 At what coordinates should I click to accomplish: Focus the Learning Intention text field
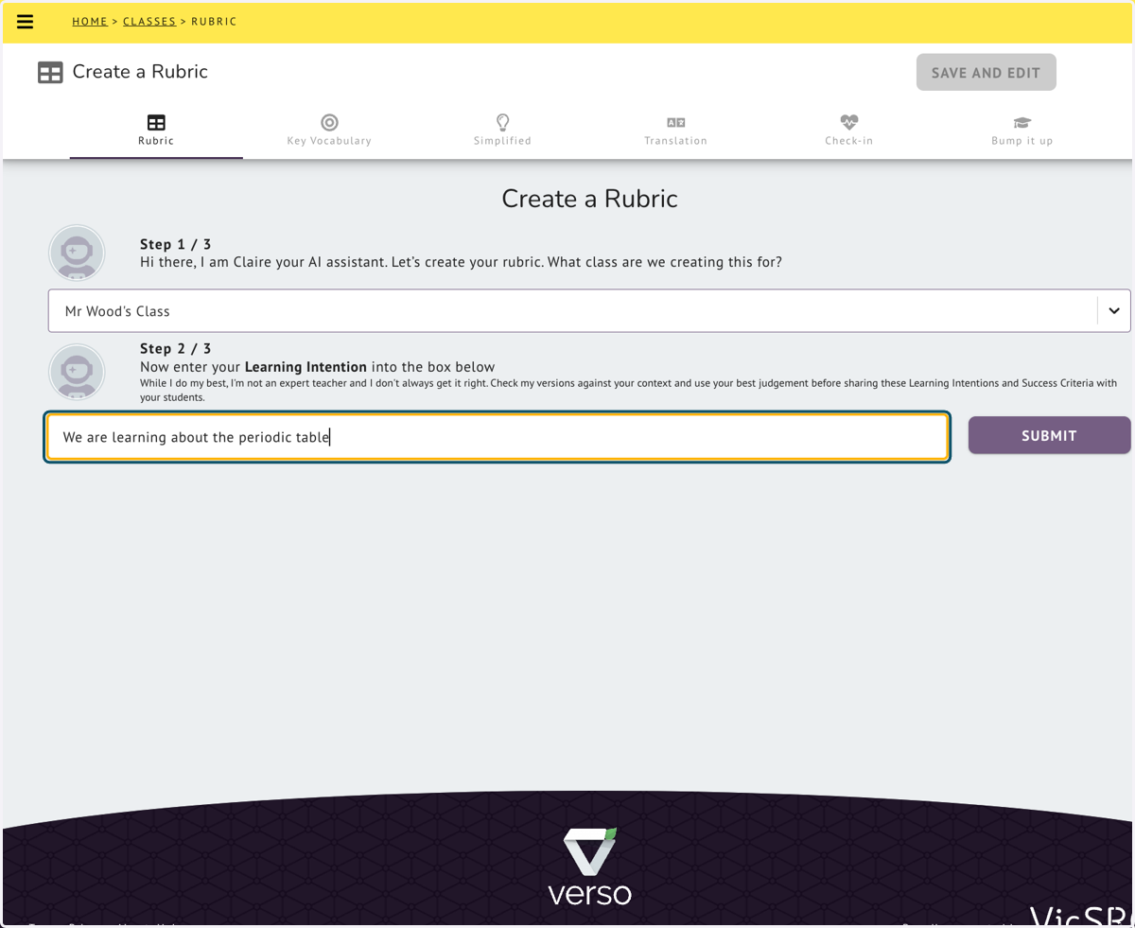[x=498, y=437]
